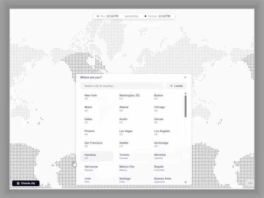264x198 pixels.
Task: Select Buenos Aires
Action: (x=167, y=180)
